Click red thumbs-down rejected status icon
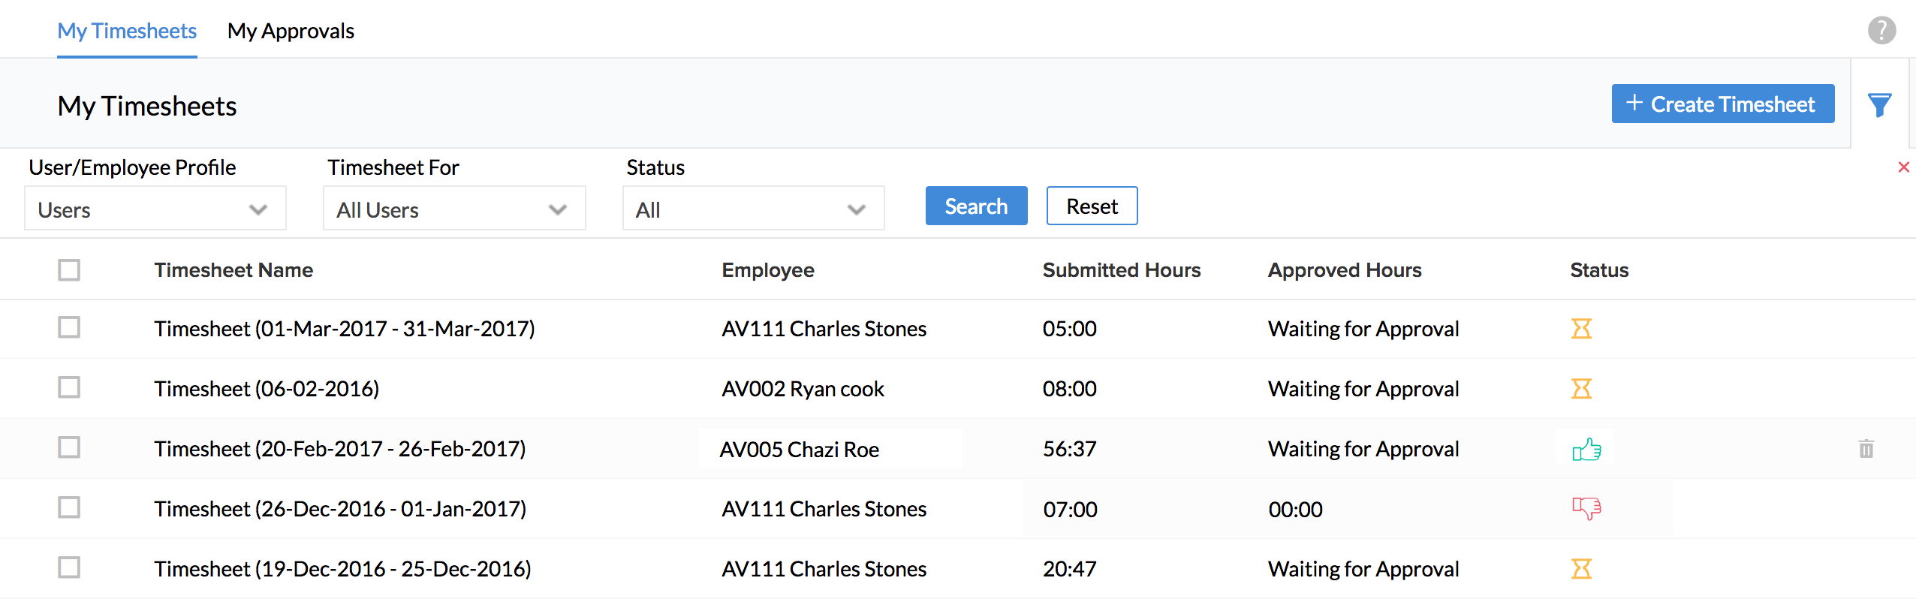 1586,509
